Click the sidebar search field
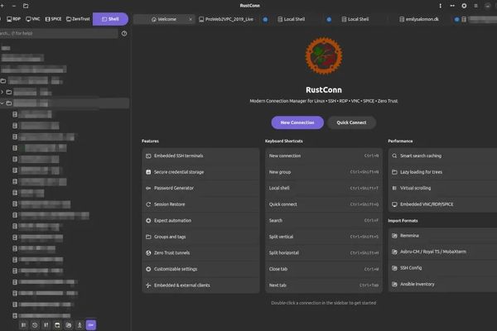 point(59,33)
